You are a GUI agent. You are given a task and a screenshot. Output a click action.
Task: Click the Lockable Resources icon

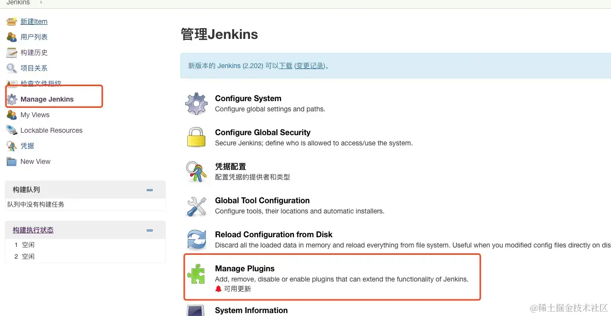tap(12, 130)
